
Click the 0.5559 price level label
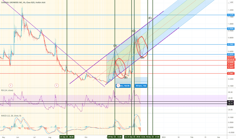231,54
